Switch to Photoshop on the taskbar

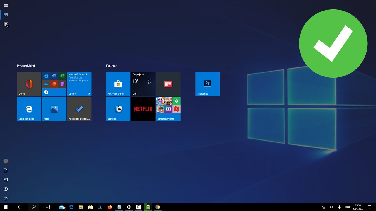[x=100, y=207]
